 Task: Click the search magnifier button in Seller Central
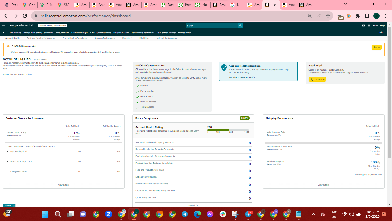(x=240, y=26)
